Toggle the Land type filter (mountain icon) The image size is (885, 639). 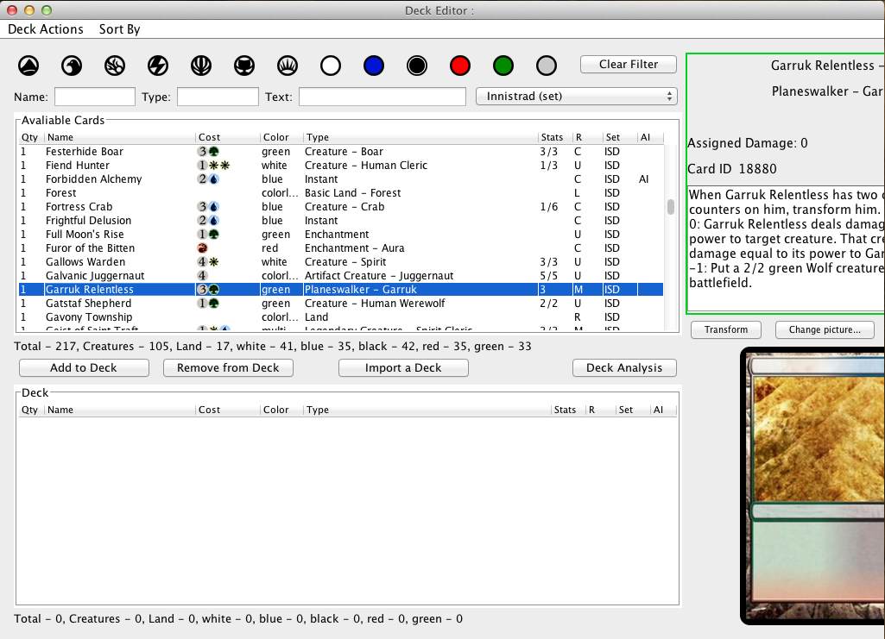(x=28, y=66)
